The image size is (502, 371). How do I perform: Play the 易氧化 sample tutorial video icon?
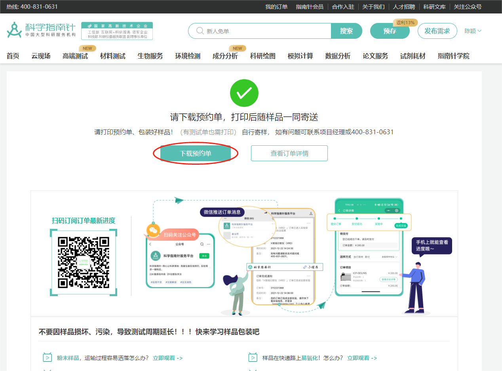click(x=253, y=357)
